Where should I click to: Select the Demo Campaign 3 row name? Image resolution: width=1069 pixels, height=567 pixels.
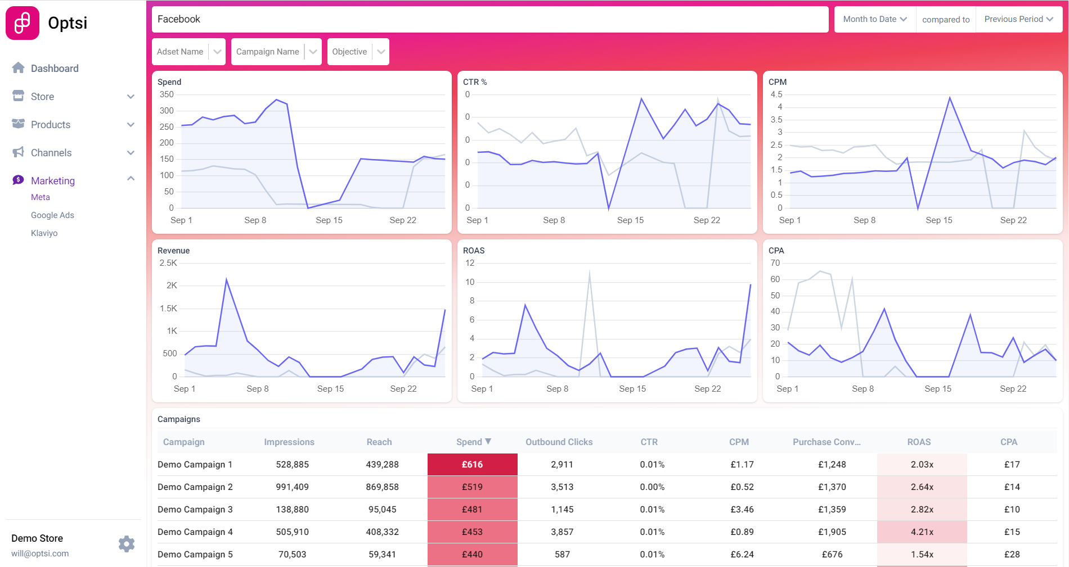click(195, 510)
